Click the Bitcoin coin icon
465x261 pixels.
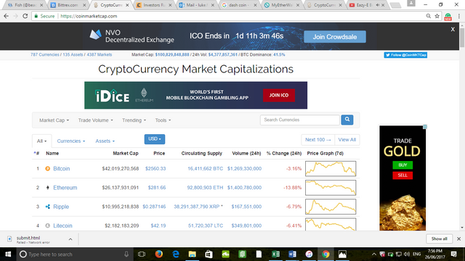pyautogui.click(x=47, y=169)
